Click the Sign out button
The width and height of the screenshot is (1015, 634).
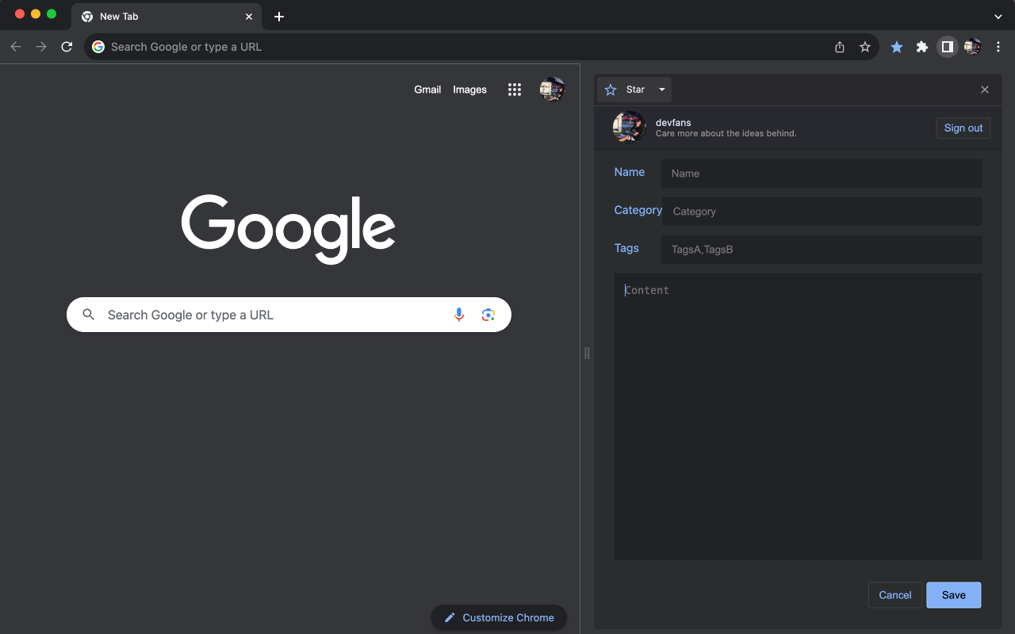coord(963,128)
